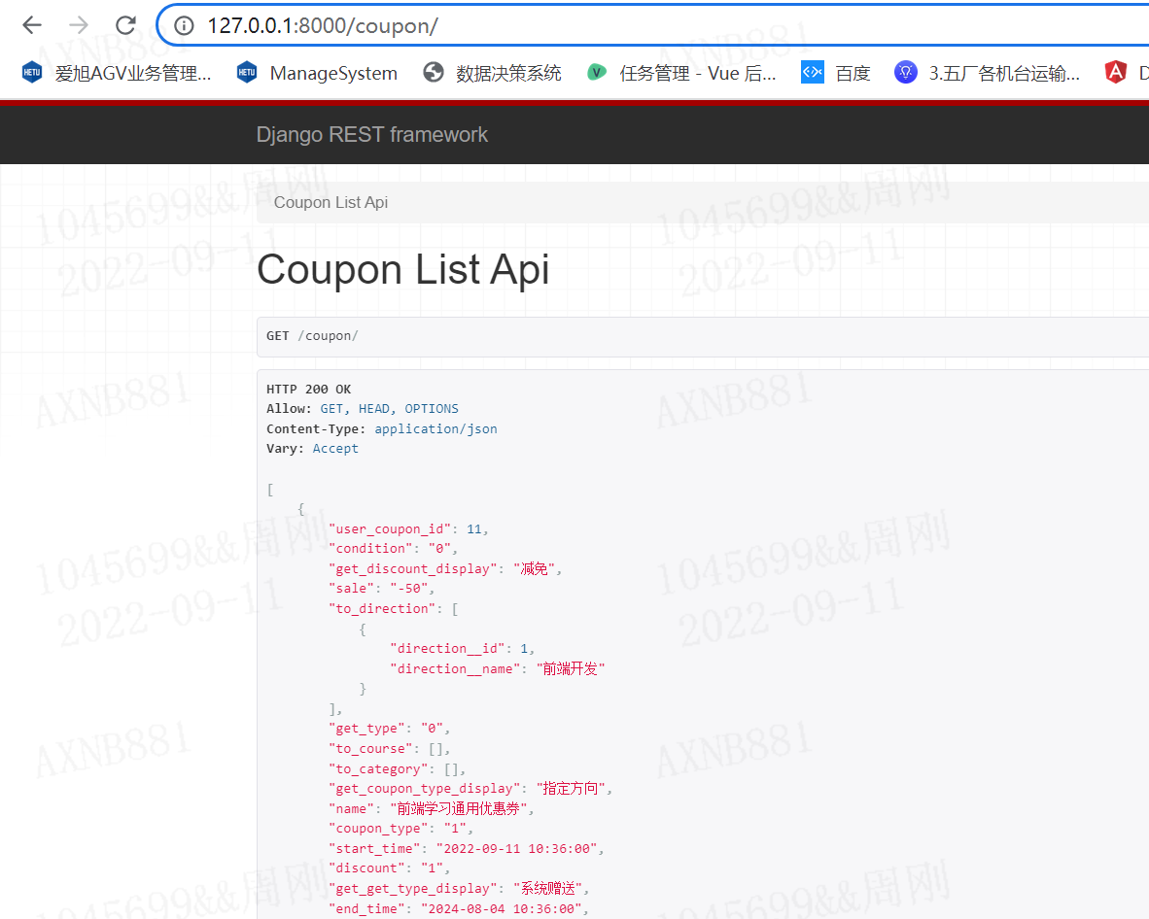Click the HTTP 200 OK status text
Screen dimensions: 1149x919
pos(308,390)
